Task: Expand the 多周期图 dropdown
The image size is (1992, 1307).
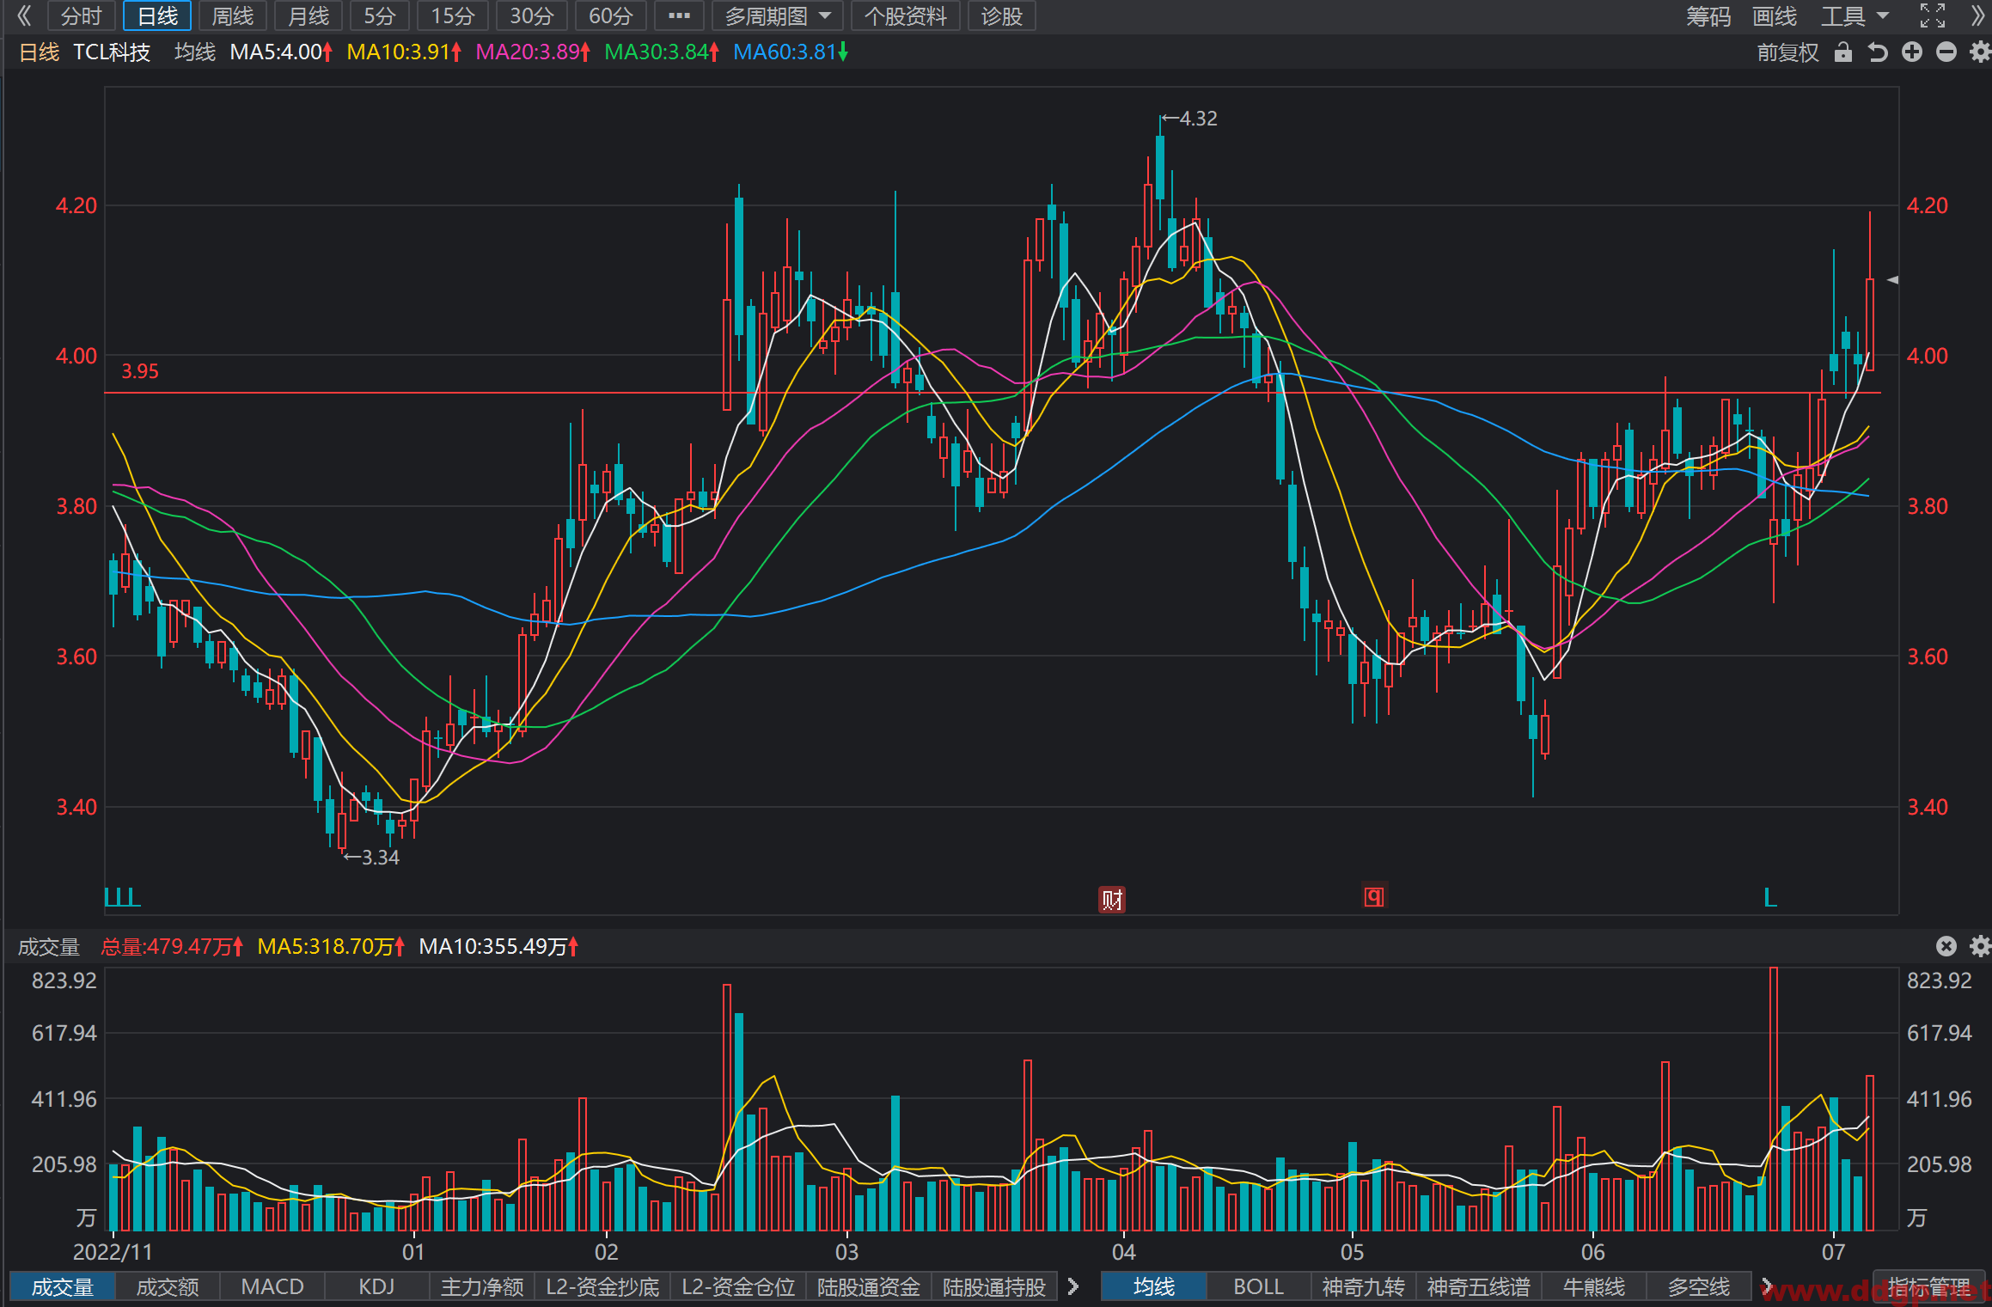Action: (x=777, y=15)
